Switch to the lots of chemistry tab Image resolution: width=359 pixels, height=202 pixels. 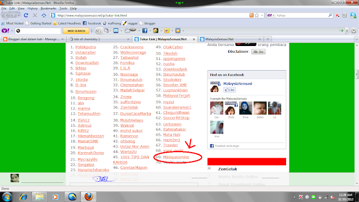(x=99, y=39)
